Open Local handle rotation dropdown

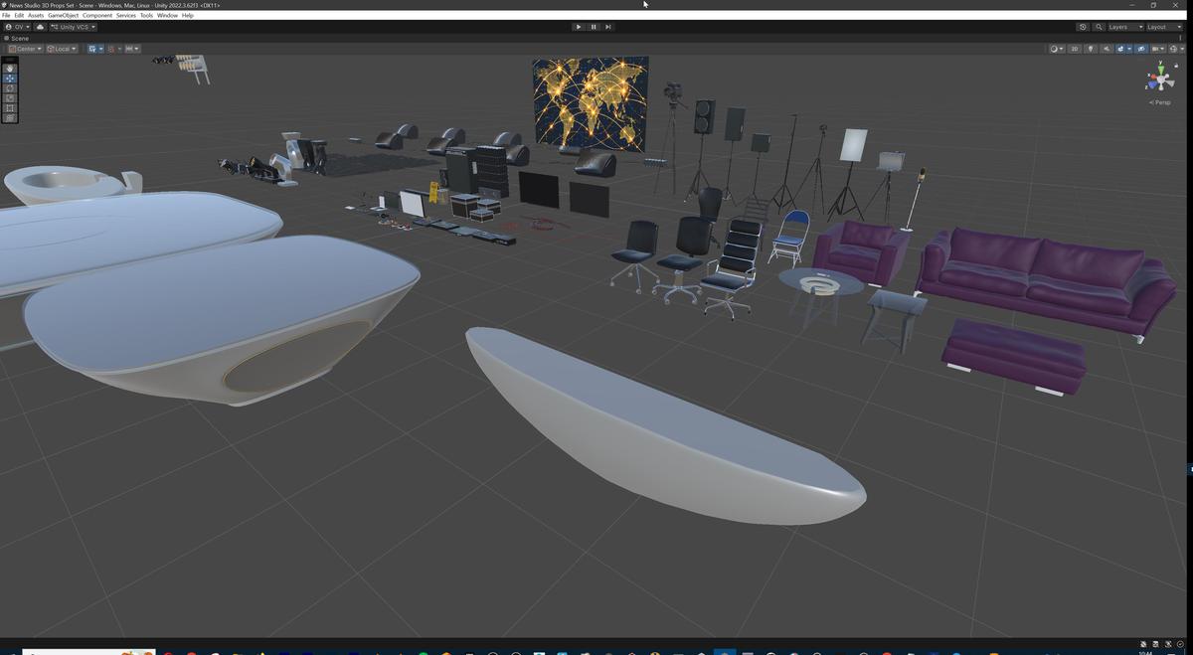point(62,49)
